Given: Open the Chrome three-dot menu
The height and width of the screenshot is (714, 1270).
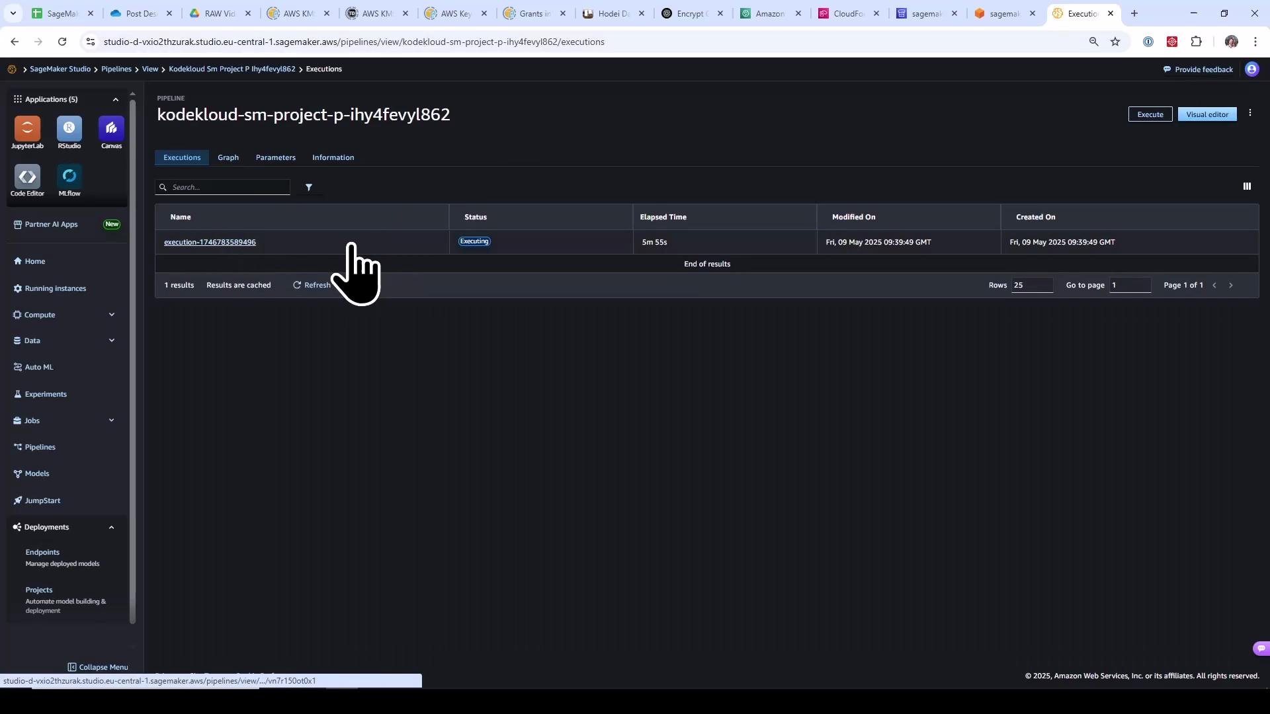Looking at the screenshot, I should (x=1255, y=42).
